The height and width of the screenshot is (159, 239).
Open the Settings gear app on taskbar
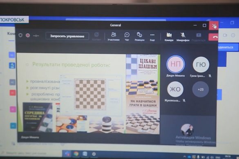(94, 154)
